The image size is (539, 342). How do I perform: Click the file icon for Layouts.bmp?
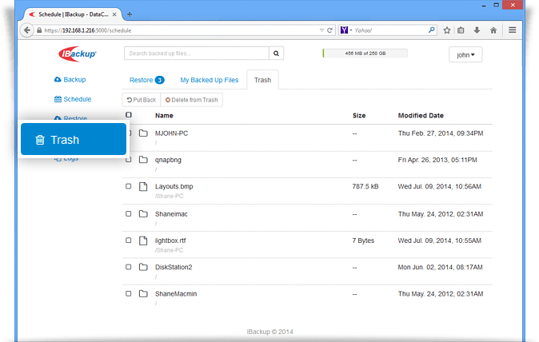click(143, 186)
